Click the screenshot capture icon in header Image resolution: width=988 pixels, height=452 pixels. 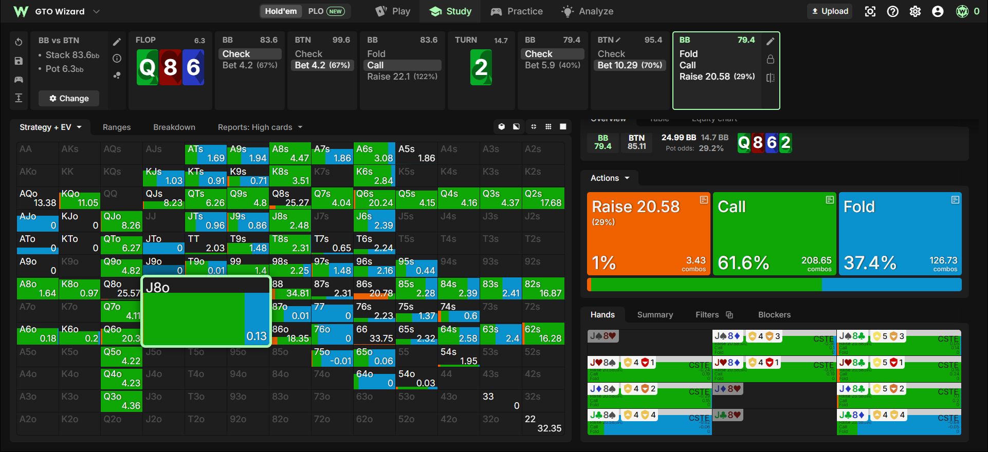(x=870, y=11)
